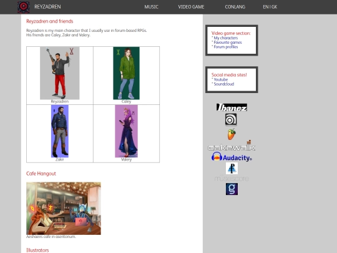This screenshot has width=337, height=253.
Task: Click the 'Video game section:' heading
Action: (231, 33)
